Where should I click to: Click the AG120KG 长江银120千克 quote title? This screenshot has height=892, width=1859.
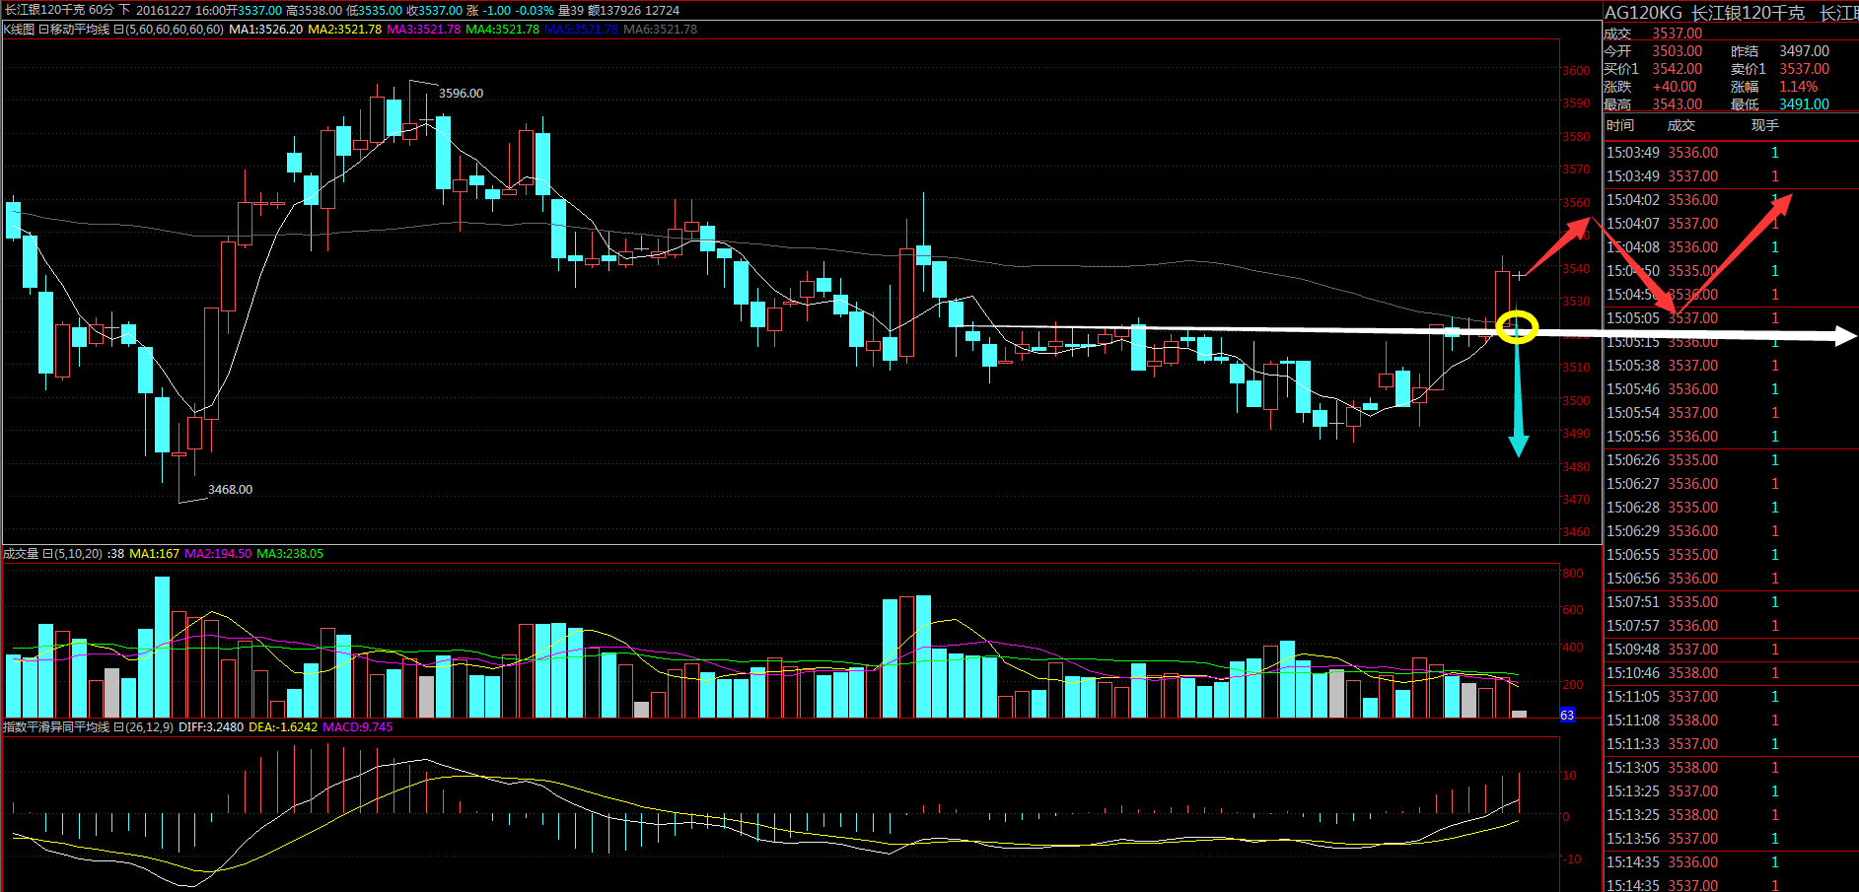[1704, 13]
